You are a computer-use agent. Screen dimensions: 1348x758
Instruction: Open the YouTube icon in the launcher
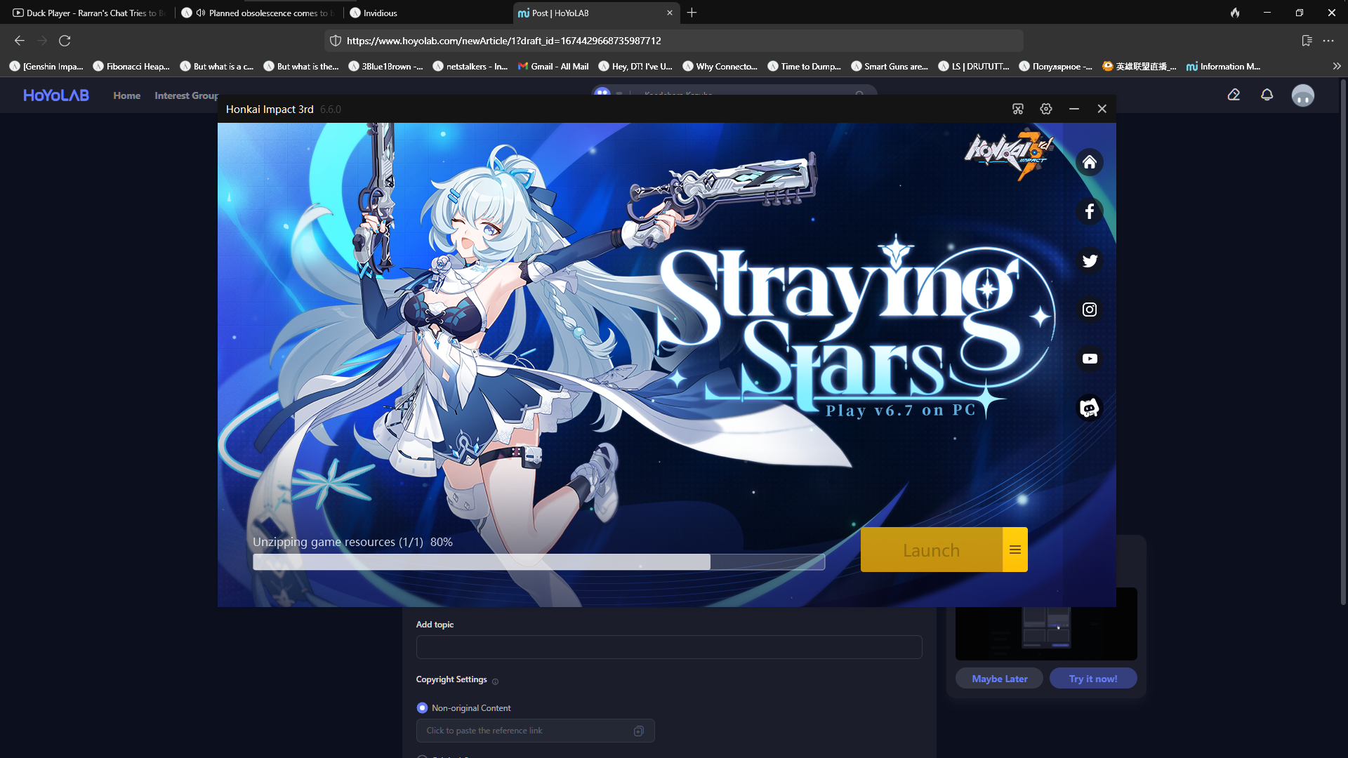1089,359
